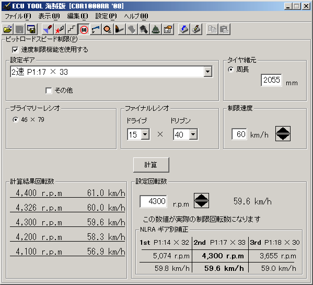Open the ファイル(F) menu
Screen dimensions: 313x285
[x=18, y=16]
